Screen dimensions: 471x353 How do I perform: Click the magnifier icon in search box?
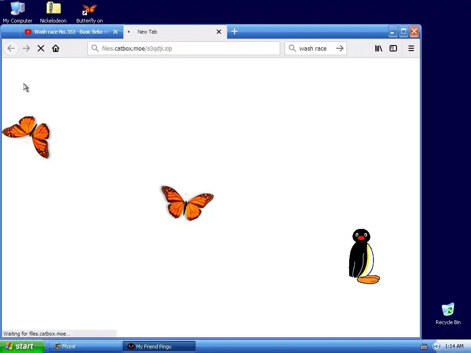pos(292,48)
